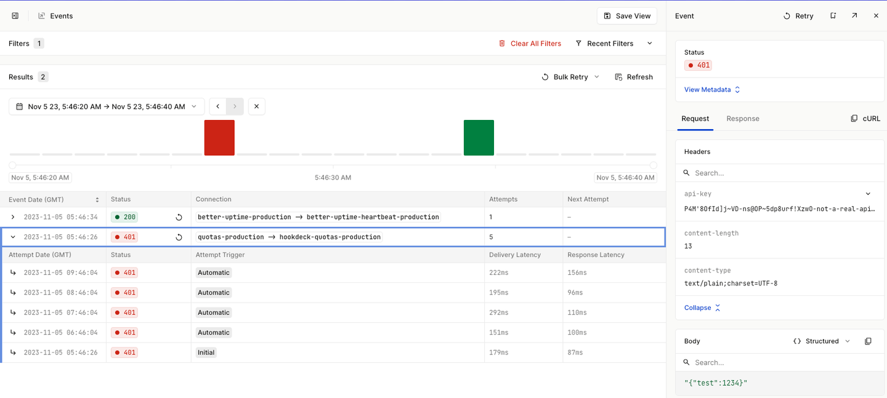The image size is (887, 398).
Task: Copy the request body with copy icon
Action: coord(868,341)
